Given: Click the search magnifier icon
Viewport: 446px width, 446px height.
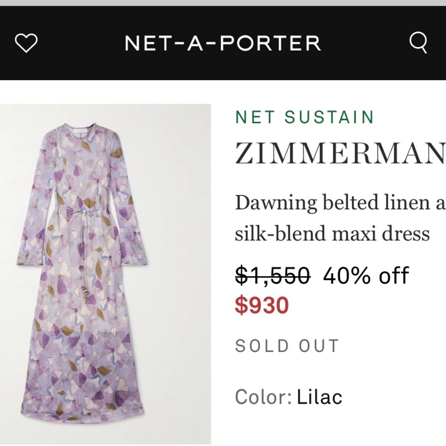Looking at the screenshot, I should click(418, 43).
